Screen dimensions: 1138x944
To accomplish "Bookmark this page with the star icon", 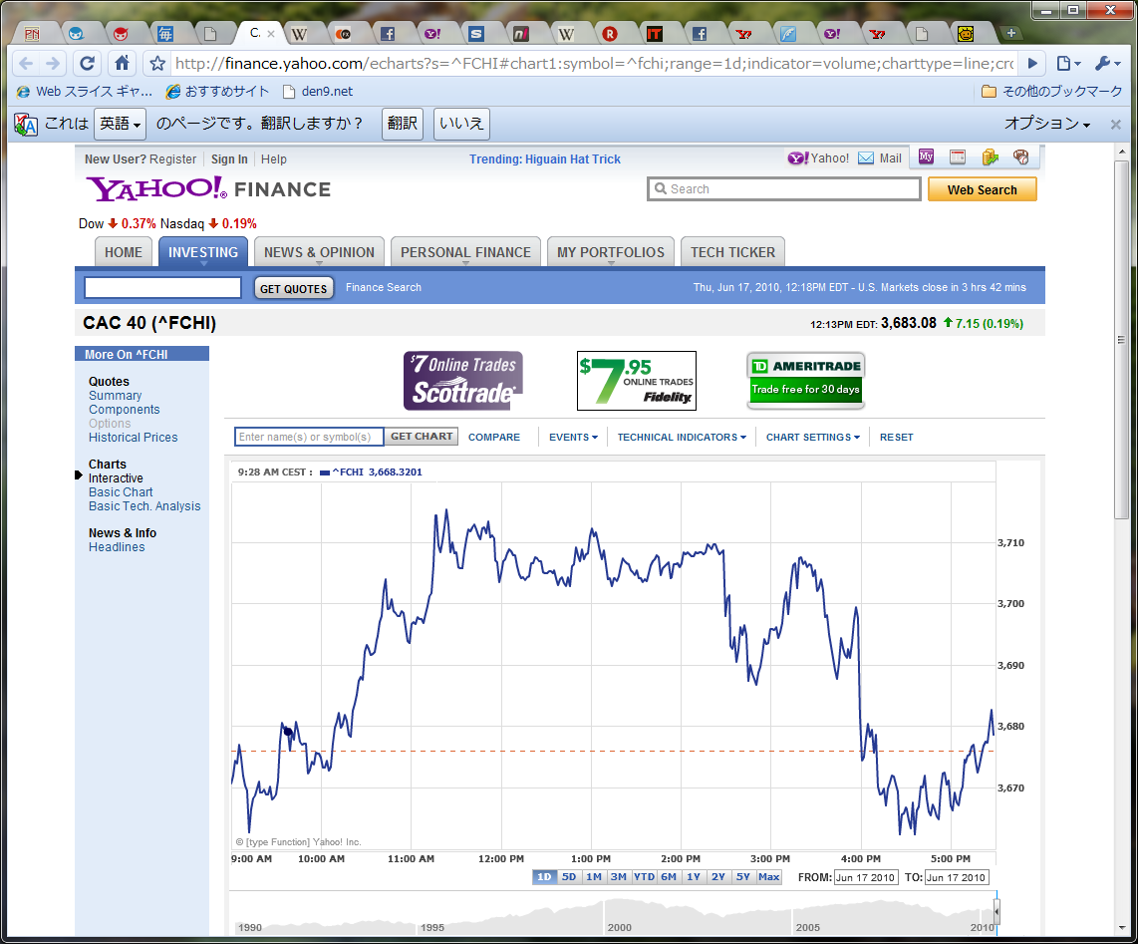I will pos(156,64).
